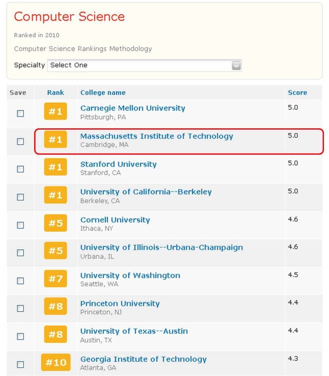Open University of Texas--Austin link
This screenshot has width=329, height=376.
click(x=134, y=331)
